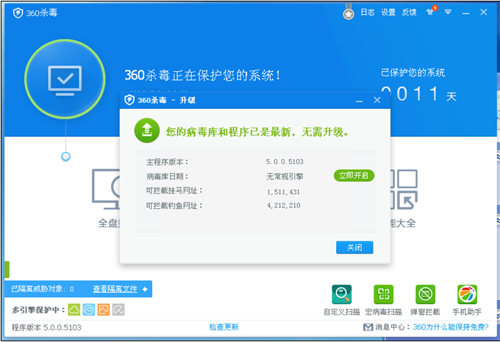Click the 0011 天 protected days counter

(418, 94)
